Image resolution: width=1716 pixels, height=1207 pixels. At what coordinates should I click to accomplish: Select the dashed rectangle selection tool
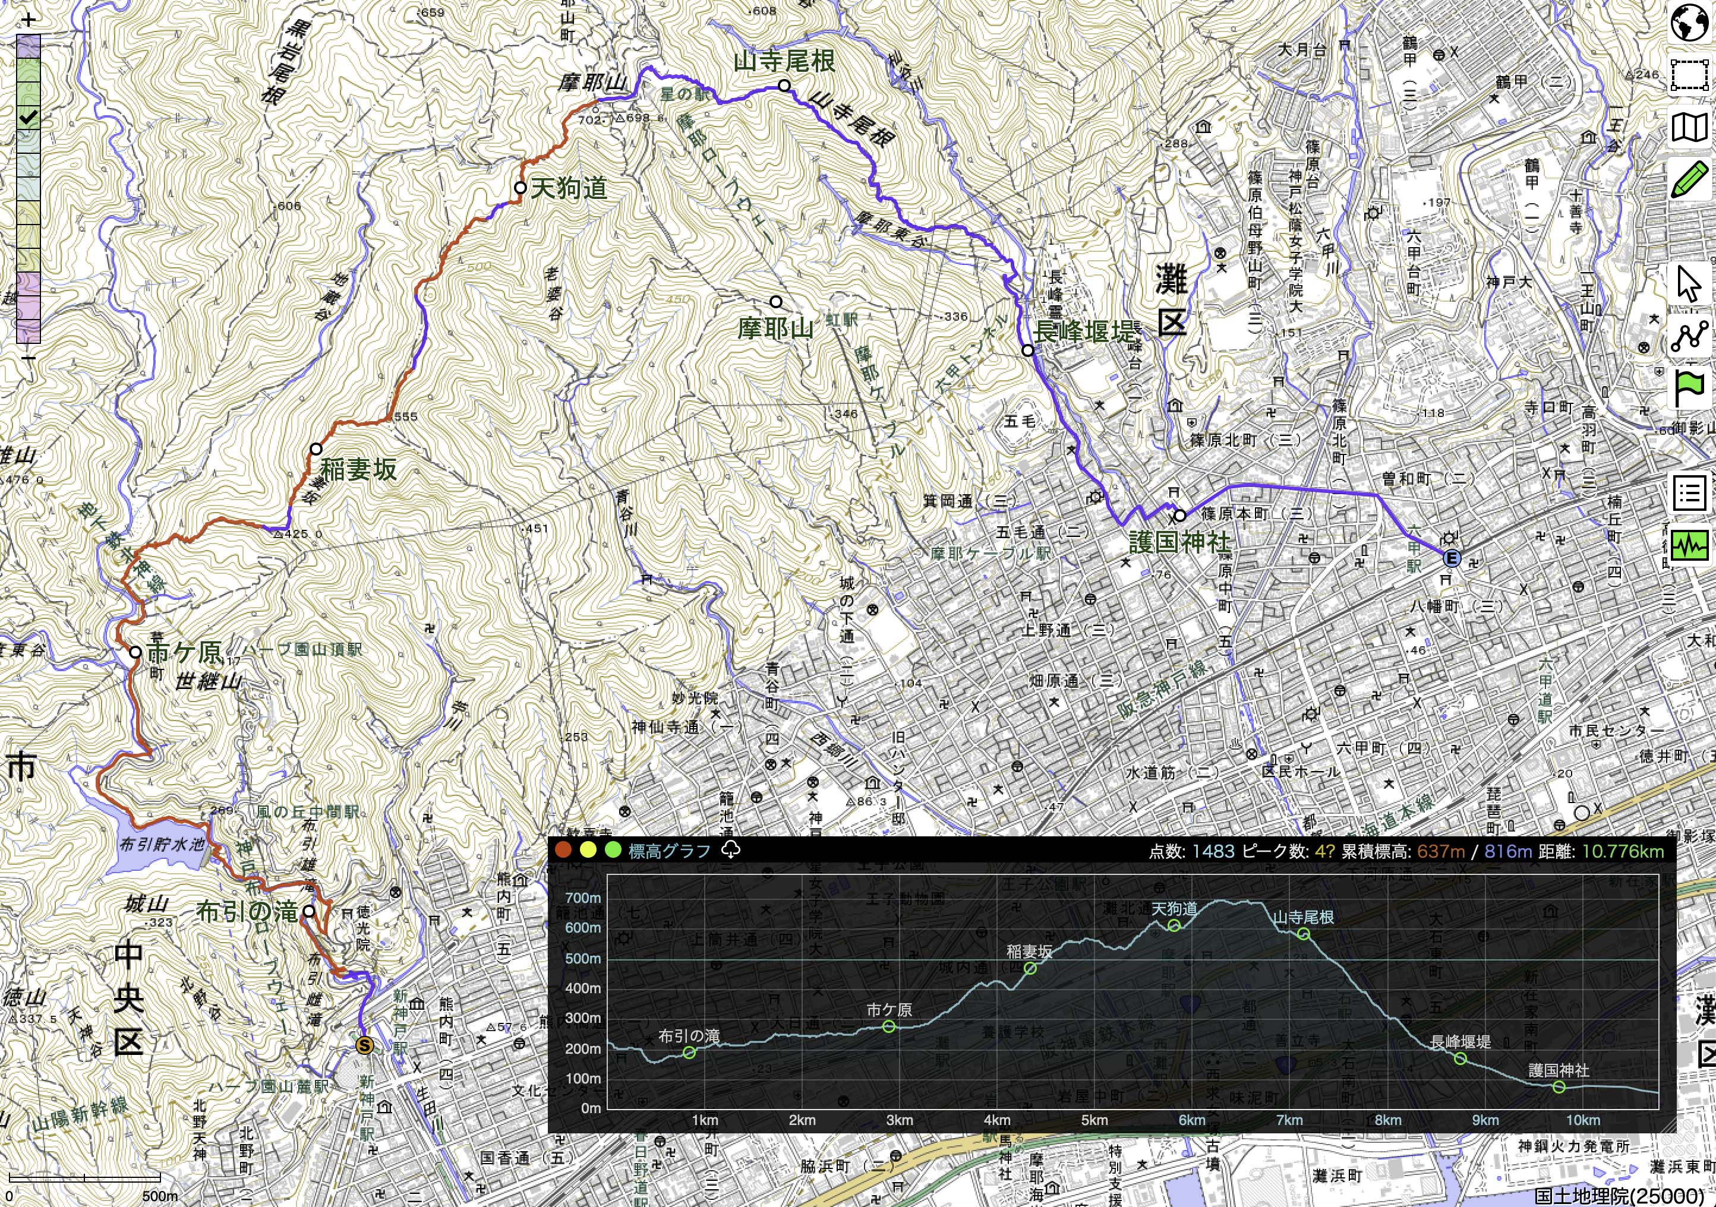1690,75
